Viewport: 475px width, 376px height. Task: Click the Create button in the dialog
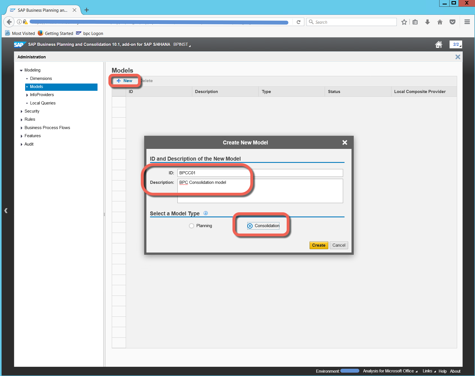[319, 245]
